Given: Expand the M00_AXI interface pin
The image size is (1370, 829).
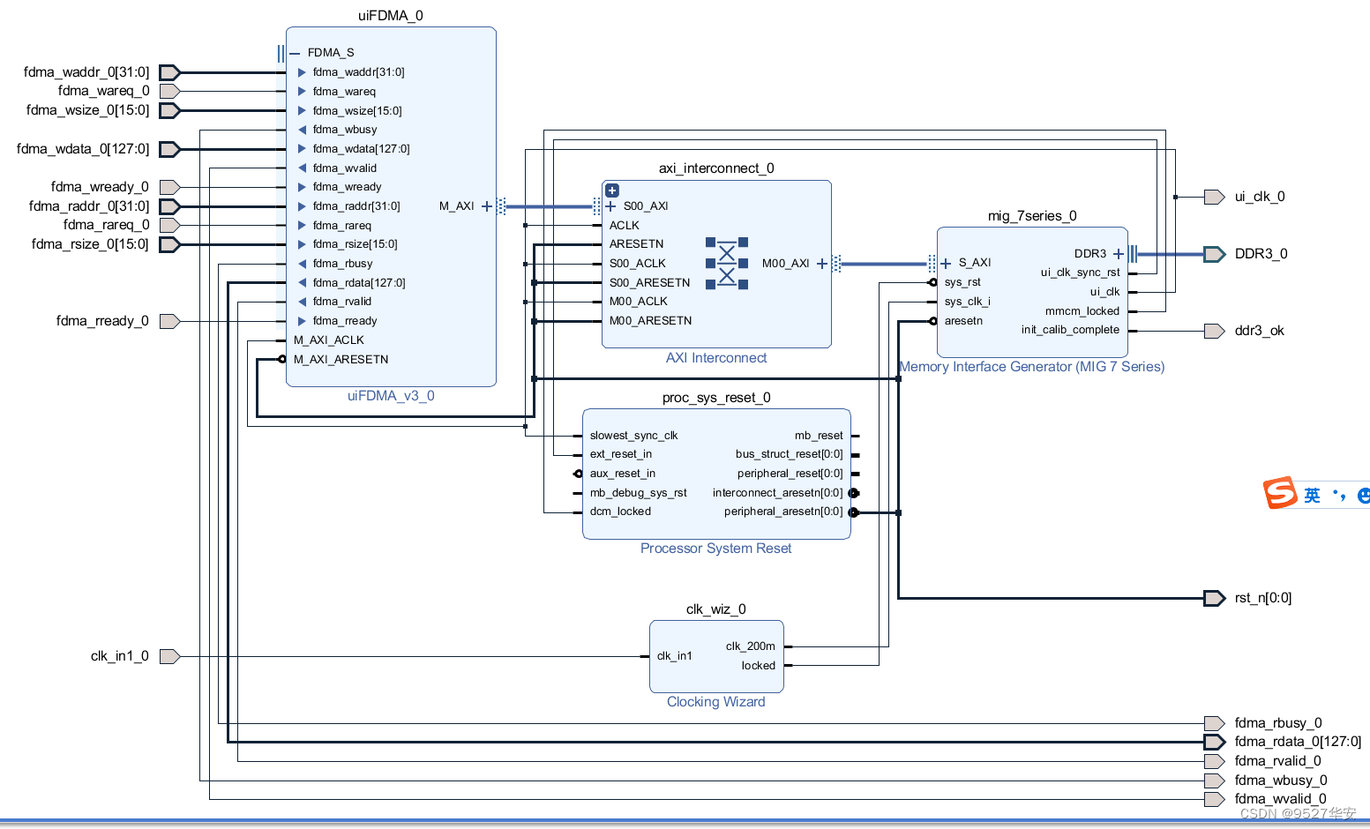Looking at the screenshot, I should (821, 263).
